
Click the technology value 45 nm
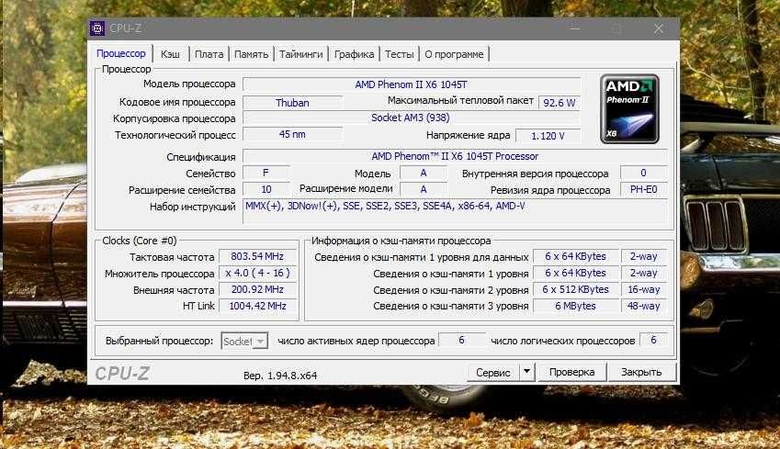[292, 134]
